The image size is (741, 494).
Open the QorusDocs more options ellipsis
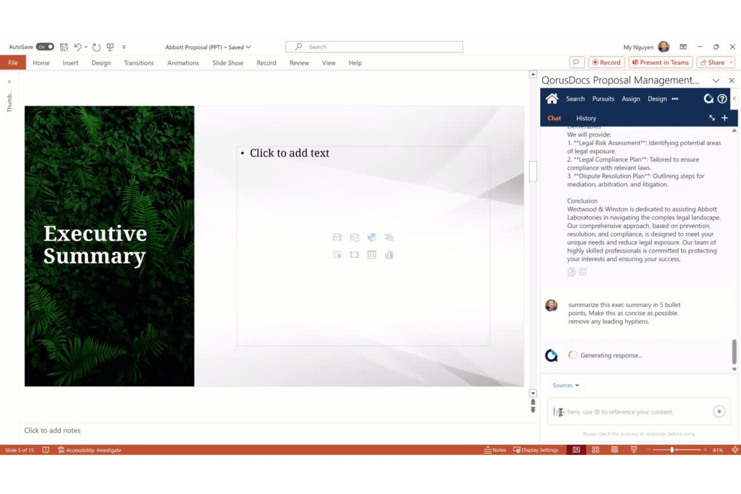click(x=675, y=99)
